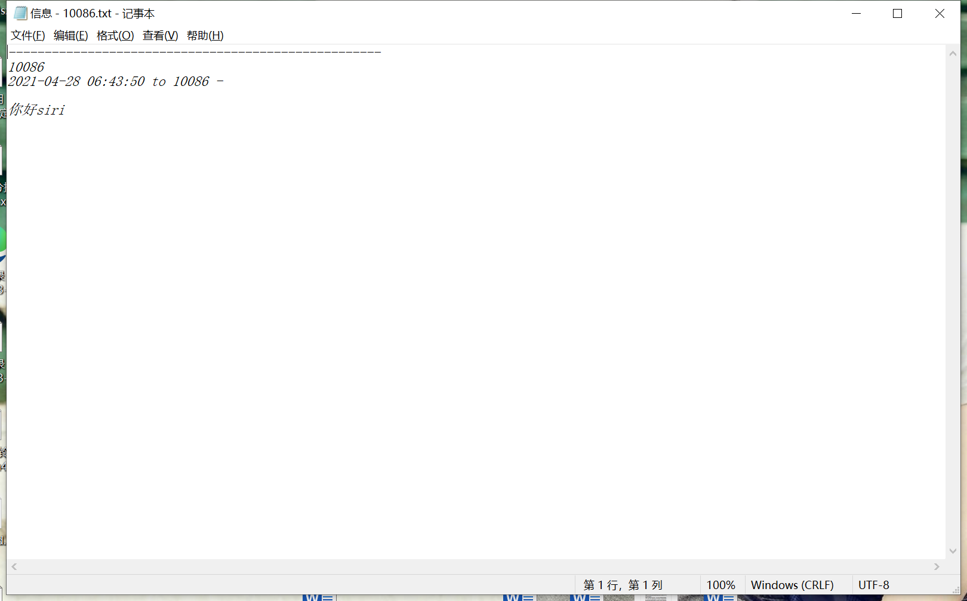This screenshot has height=601, width=967.
Task: Click the timestamp line '2021-04-28 06:43:50'
Action: [x=76, y=82]
